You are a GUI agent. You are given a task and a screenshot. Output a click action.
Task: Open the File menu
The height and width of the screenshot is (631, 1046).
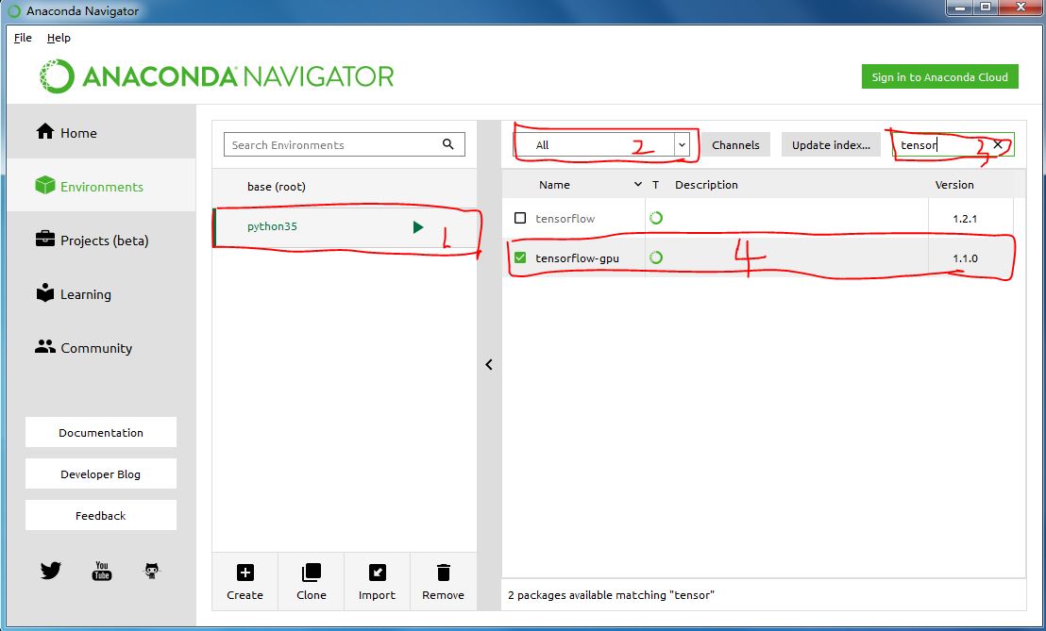tap(23, 38)
